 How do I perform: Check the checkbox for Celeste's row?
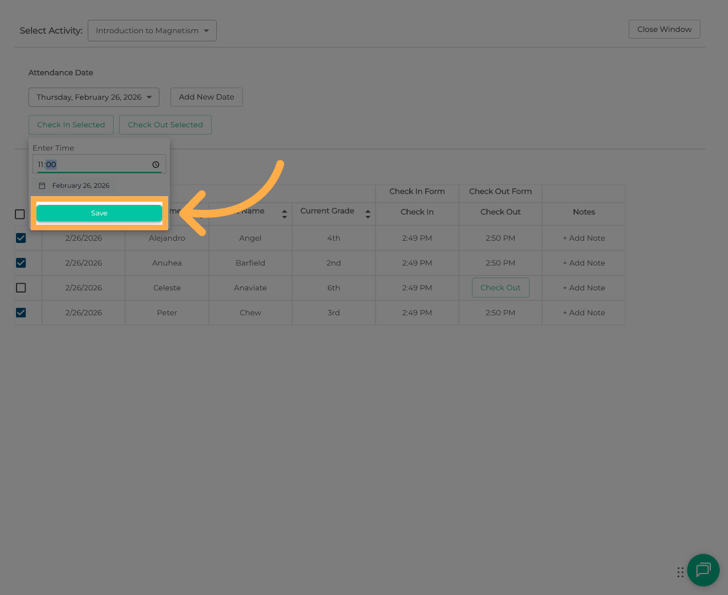point(21,288)
